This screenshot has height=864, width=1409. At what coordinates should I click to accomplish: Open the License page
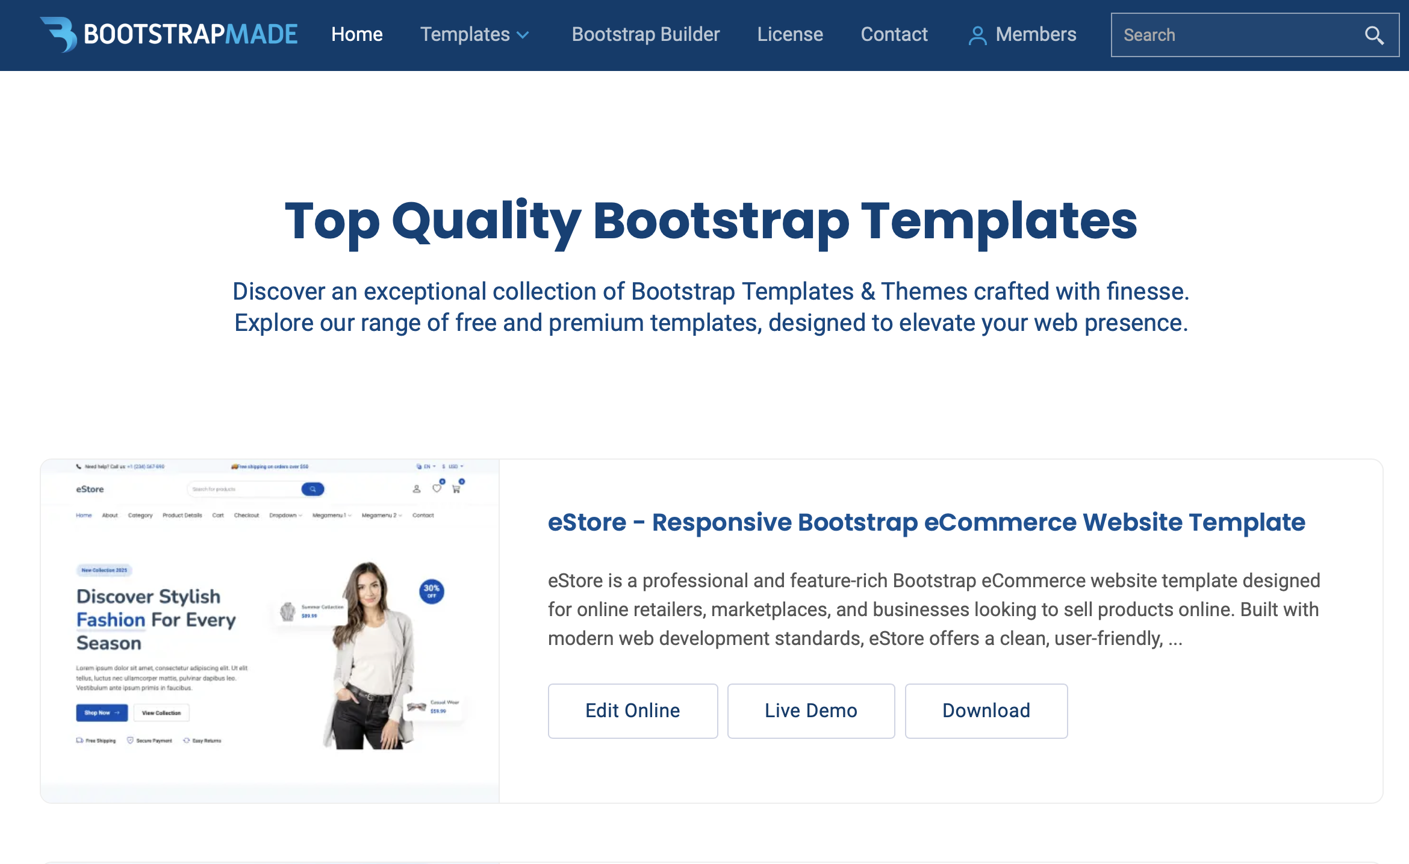coord(790,34)
